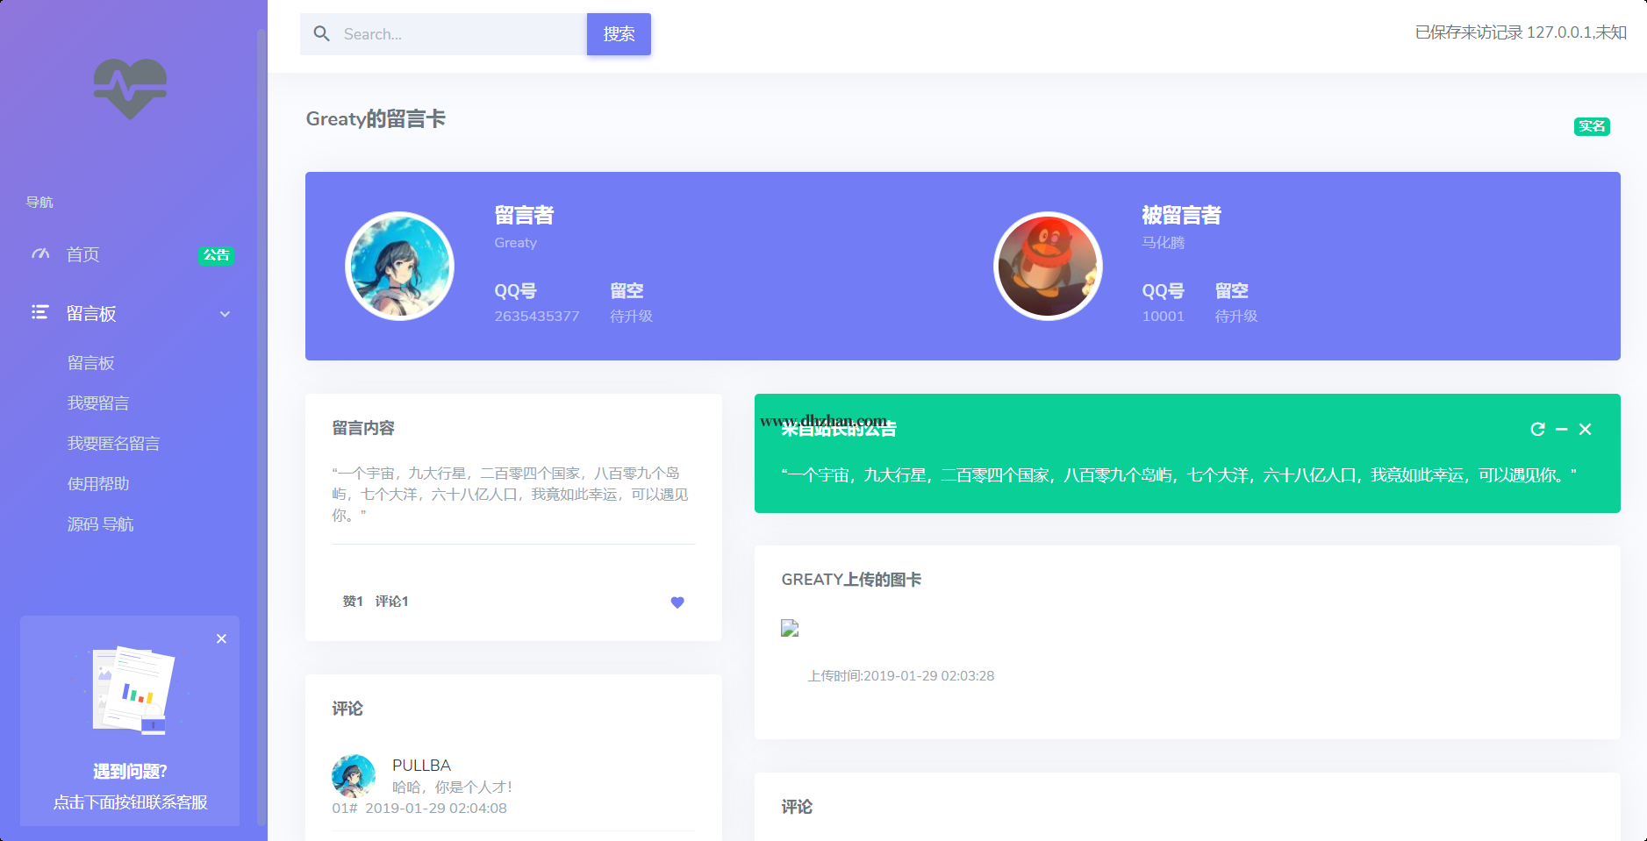Viewport: 1647px width, 841px height.
Task: Click the heartbeat logo icon in sidebar
Action: tap(130, 89)
